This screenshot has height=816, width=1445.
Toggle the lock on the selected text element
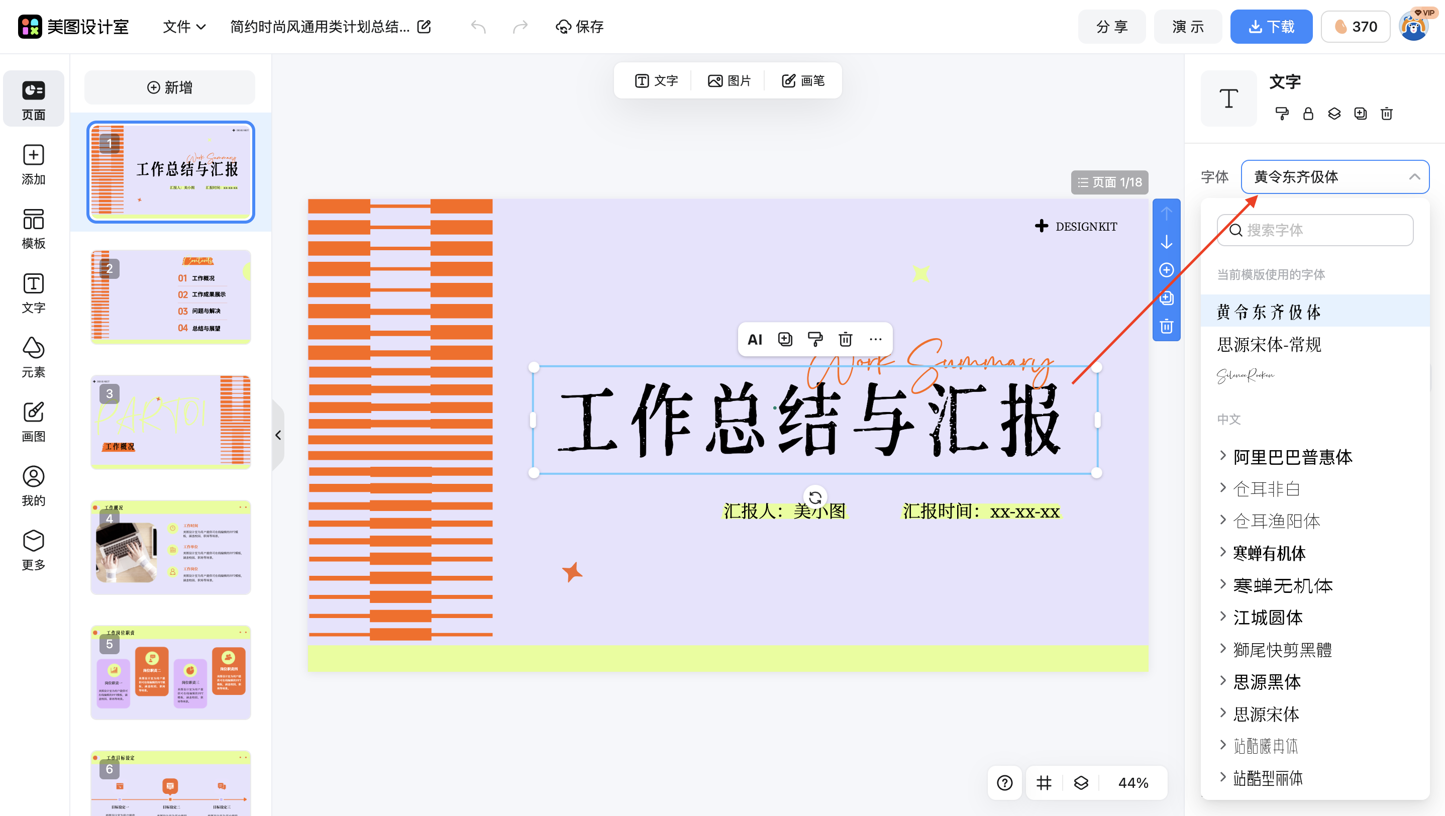tap(1308, 114)
